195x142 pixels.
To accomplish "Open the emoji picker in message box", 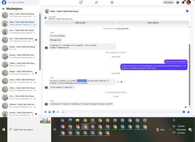I will click(x=184, y=112).
